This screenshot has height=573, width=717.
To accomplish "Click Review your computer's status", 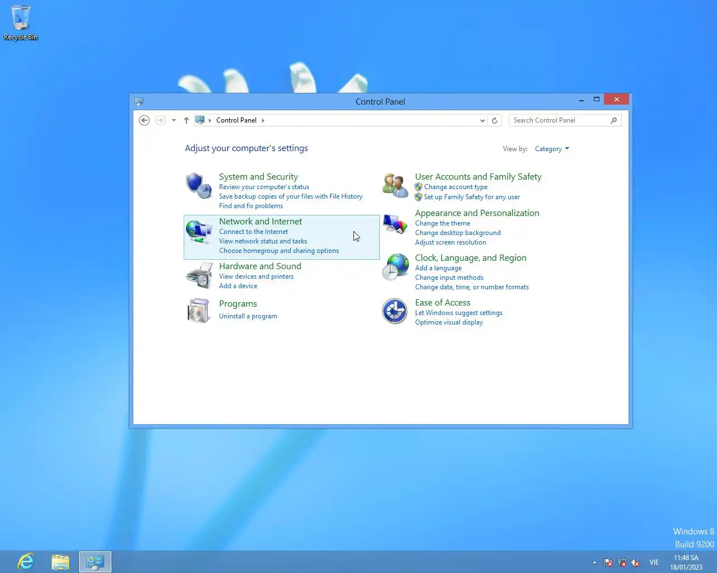I will point(264,187).
